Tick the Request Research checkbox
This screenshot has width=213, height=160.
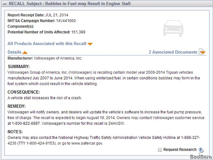[x=160, y=150]
